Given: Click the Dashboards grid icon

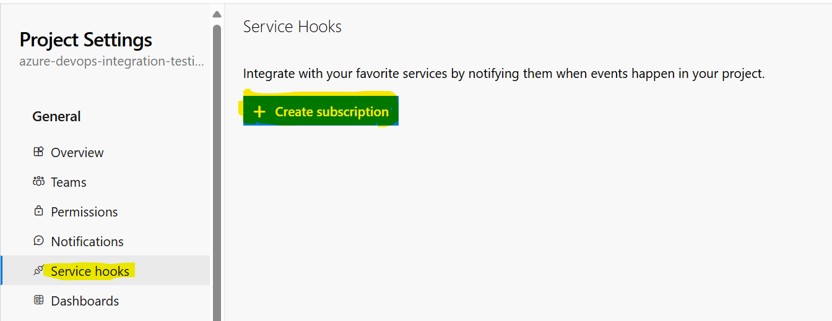Looking at the screenshot, I should 38,300.
